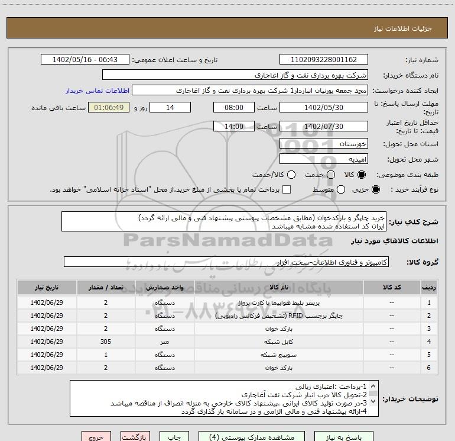This screenshot has width=455, height=441.
Task: Select the خدمت radio button
Action: pos(331,175)
